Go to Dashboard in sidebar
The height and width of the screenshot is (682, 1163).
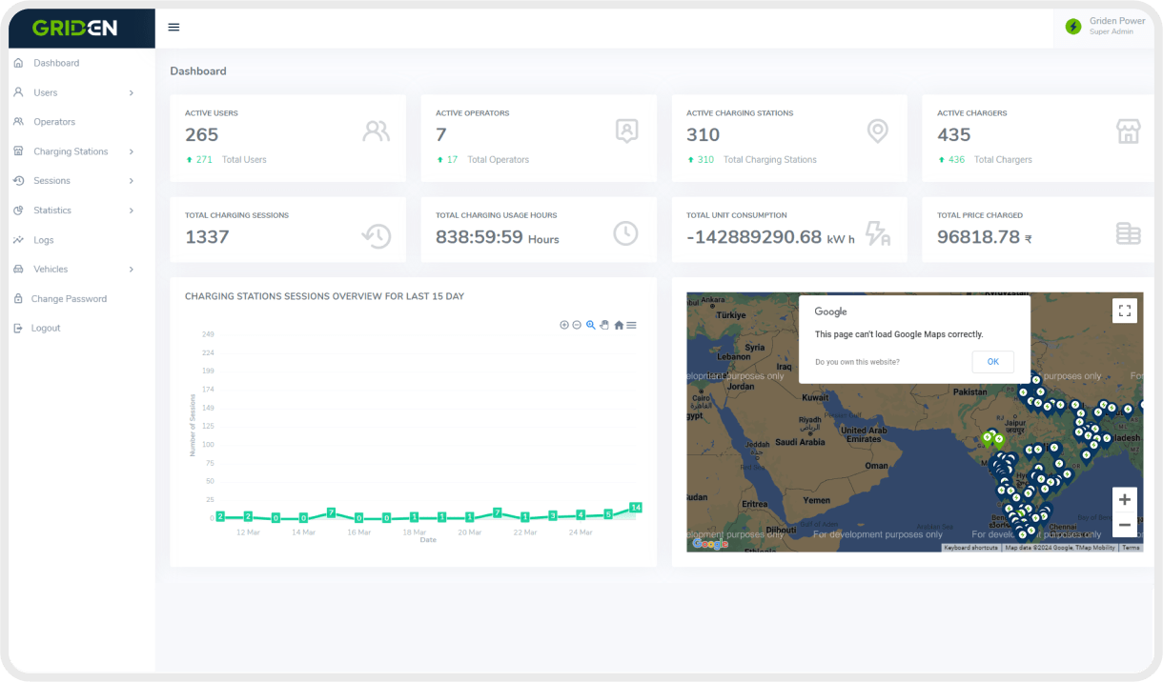click(56, 63)
